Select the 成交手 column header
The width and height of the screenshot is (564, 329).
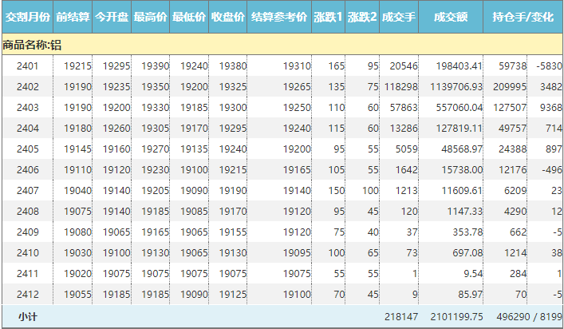399,17
